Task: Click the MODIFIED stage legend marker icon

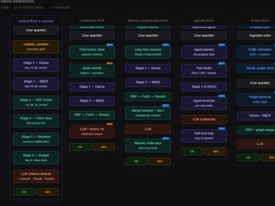Action: 16,7
